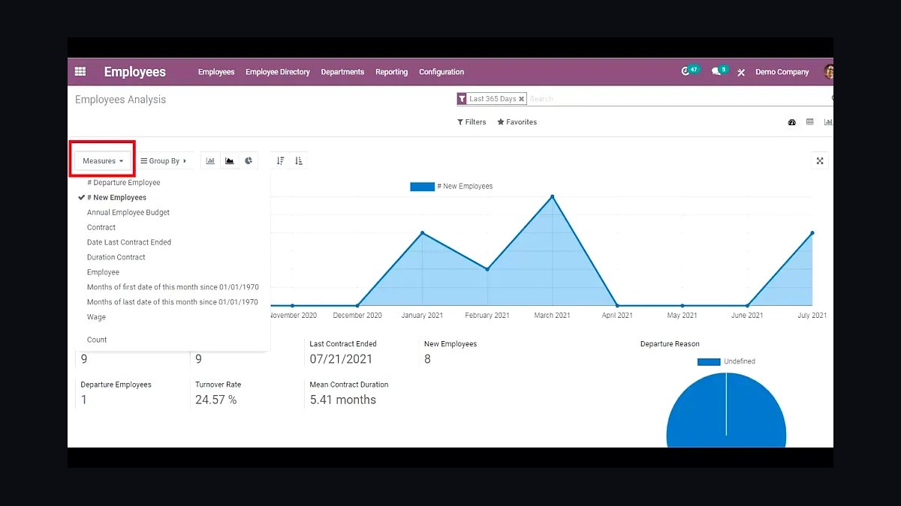Viewport: 901px width, 506px height.
Task: Open the apps grid menu icon
Action: click(80, 72)
